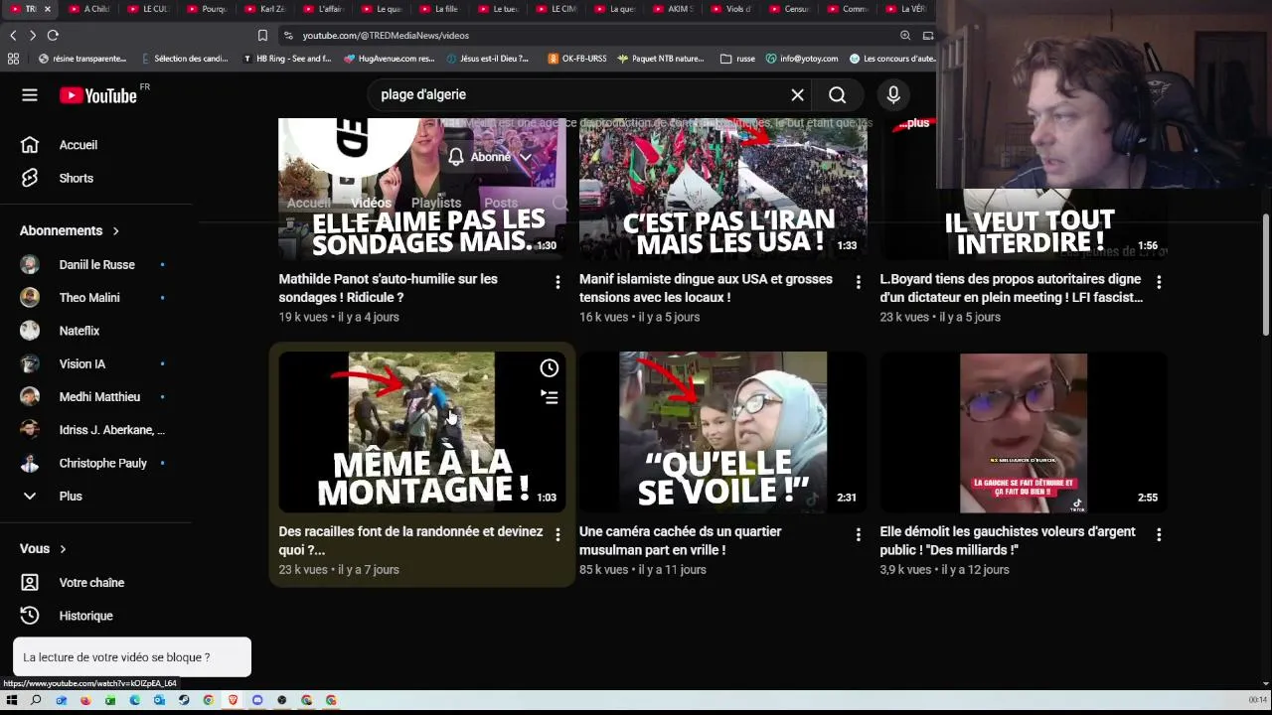1272x715 pixels.
Task: Open more options for L.Boyard video
Action: tap(1159, 283)
